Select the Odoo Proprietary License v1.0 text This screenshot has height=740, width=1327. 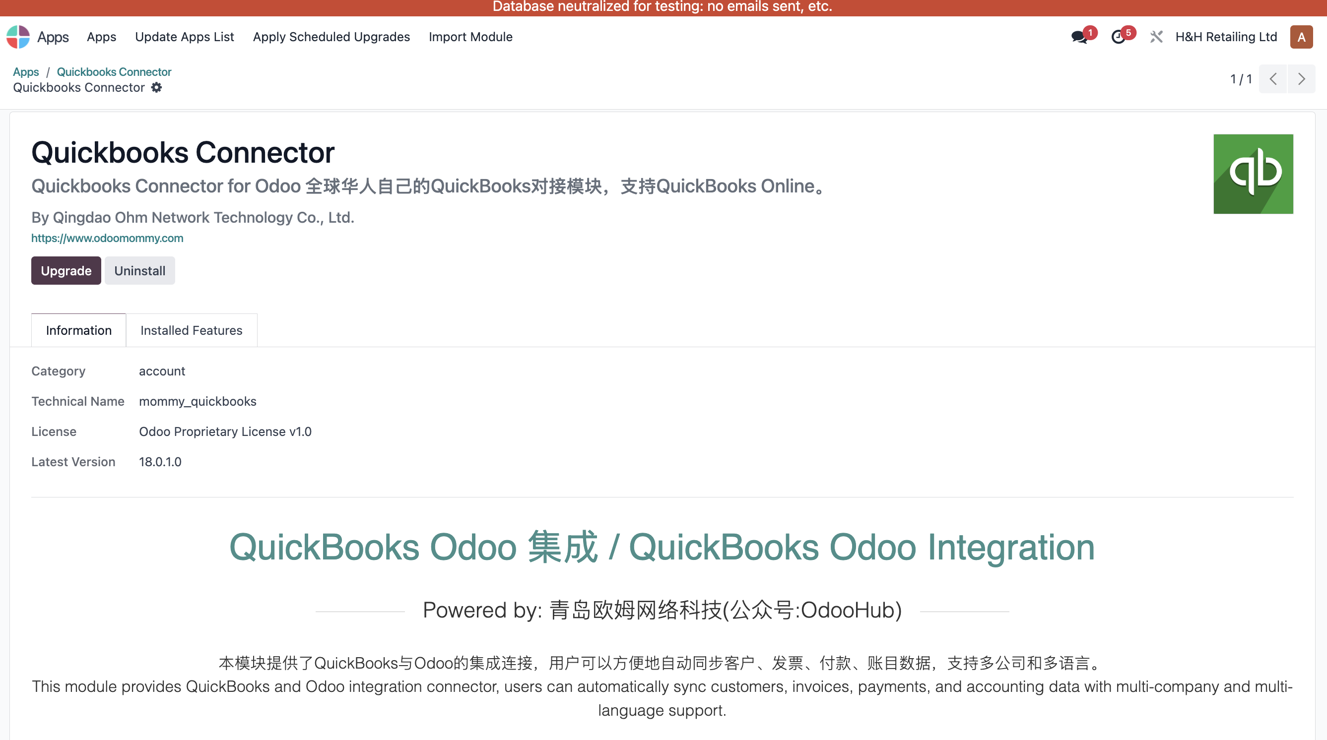tap(225, 432)
